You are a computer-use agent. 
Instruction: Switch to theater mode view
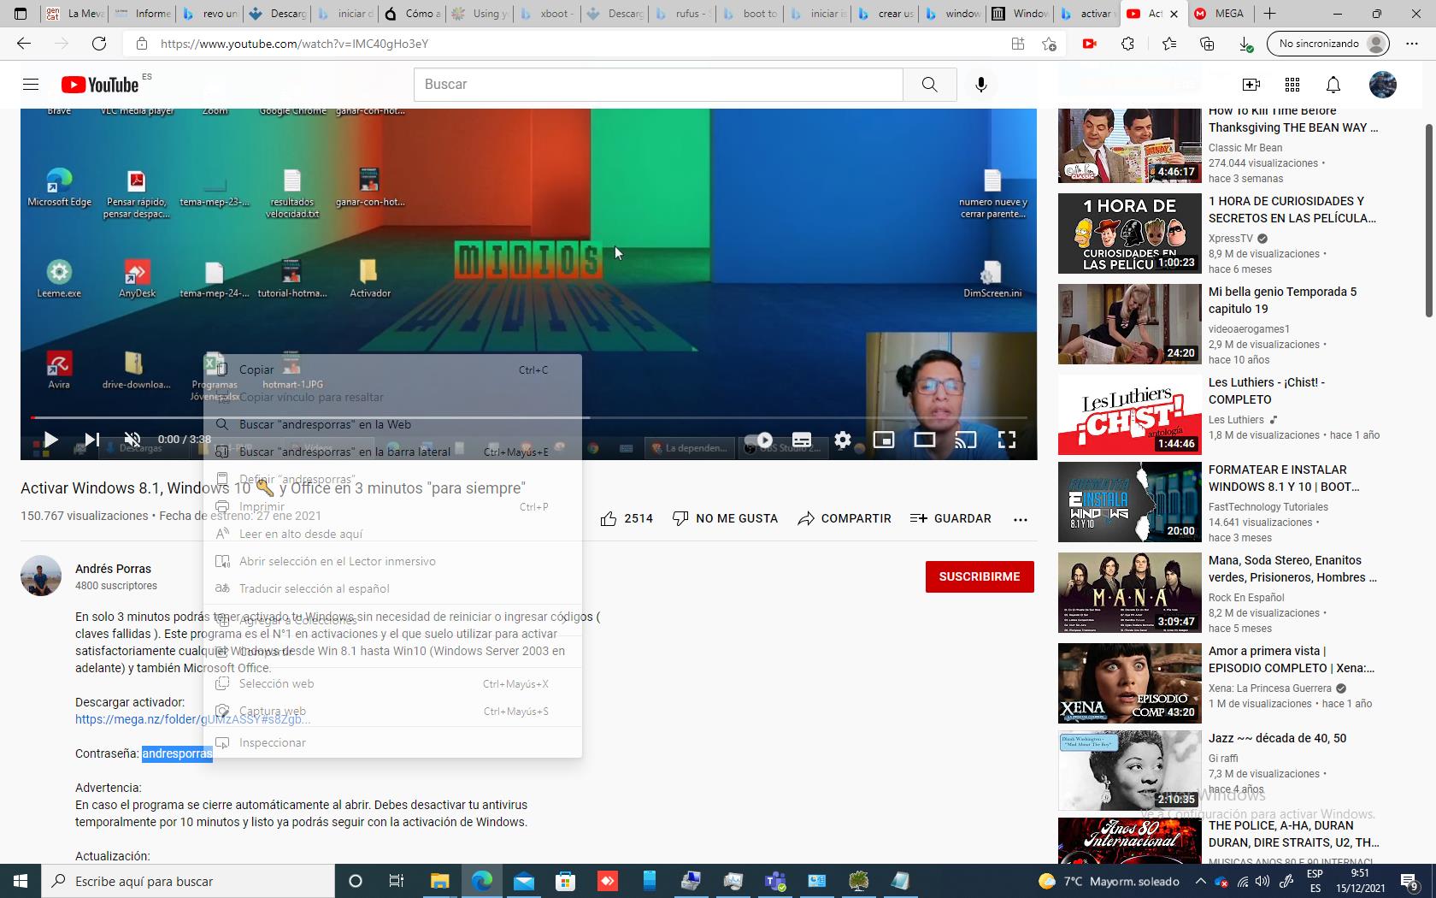tap(924, 440)
